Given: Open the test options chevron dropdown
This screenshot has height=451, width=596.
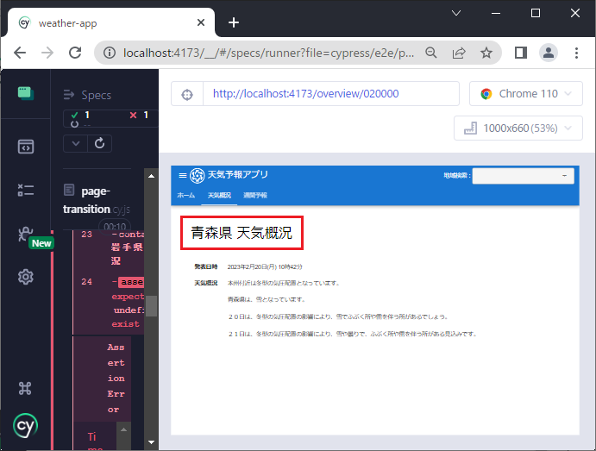Looking at the screenshot, I should point(76,143).
